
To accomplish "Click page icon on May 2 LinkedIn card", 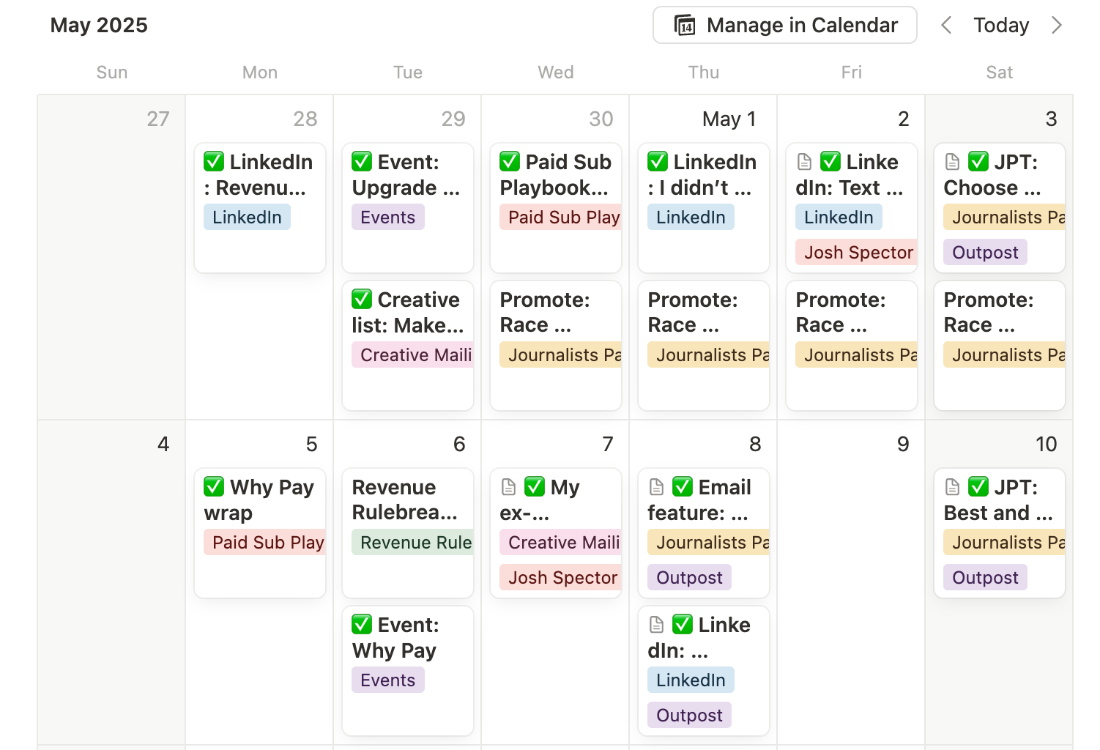I will point(804,162).
